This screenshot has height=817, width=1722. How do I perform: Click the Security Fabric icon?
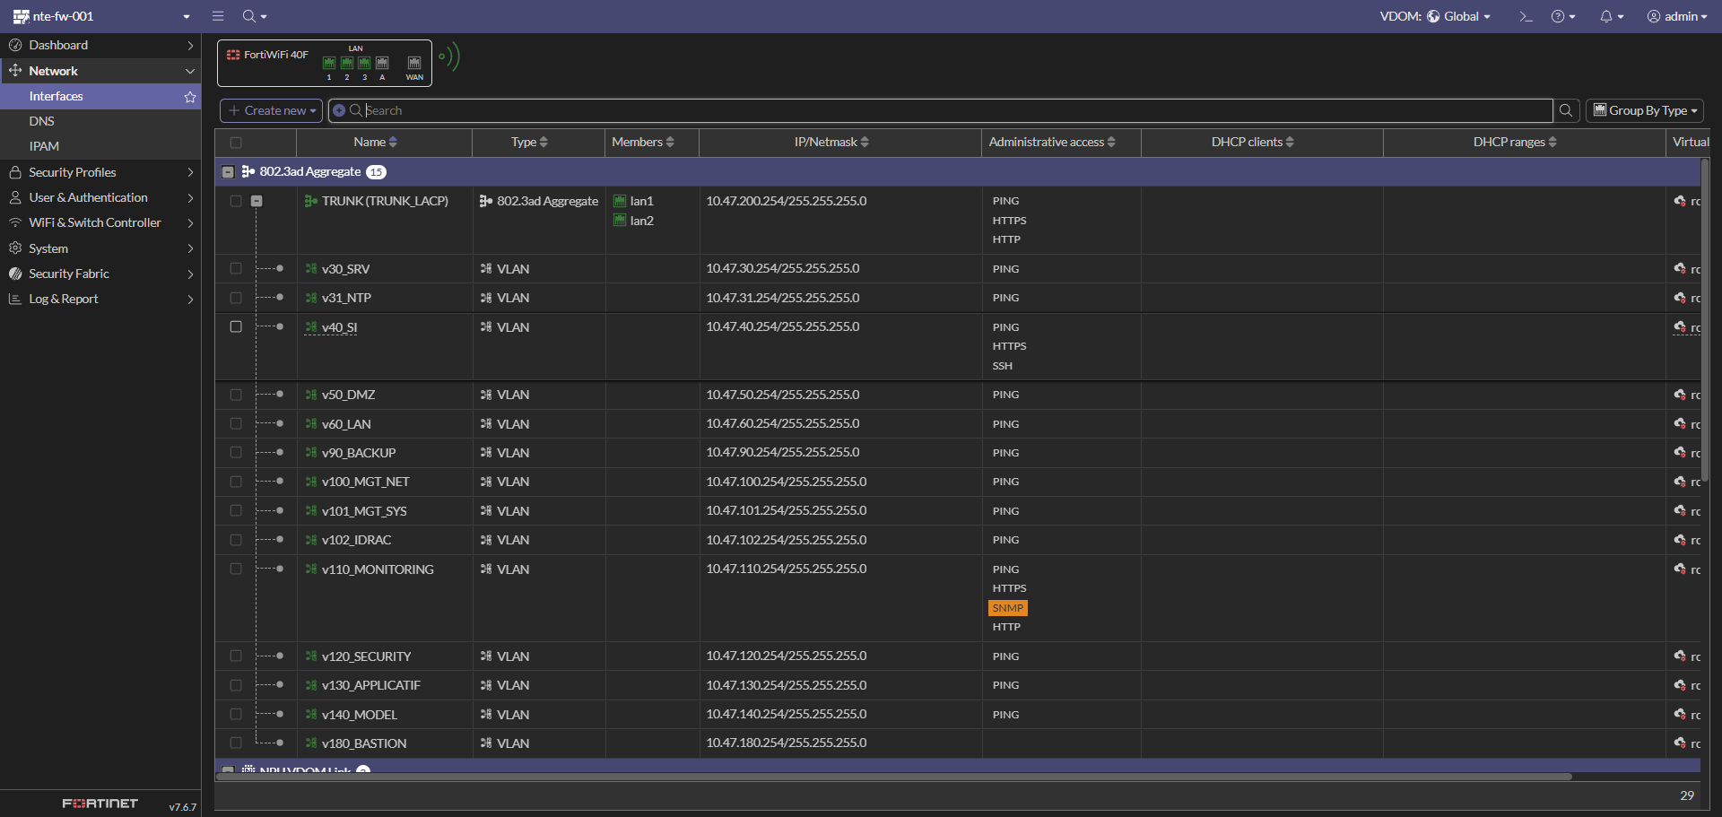click(15, 274)
